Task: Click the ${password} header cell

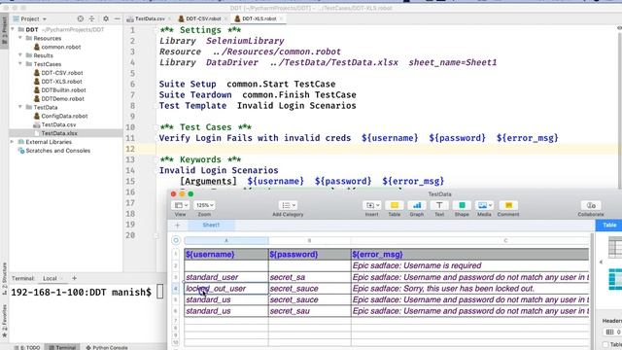Action: [x=310, y=255]
